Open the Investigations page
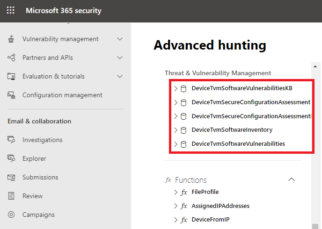 click(x=42, y=140)
